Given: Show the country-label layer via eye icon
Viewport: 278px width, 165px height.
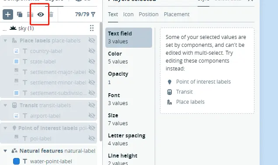Looking at the screenshot, I should 92,51.
